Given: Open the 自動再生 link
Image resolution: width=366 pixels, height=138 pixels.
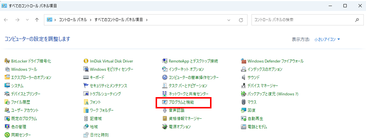Looking at the screenshot, I should tap(255, 118).
